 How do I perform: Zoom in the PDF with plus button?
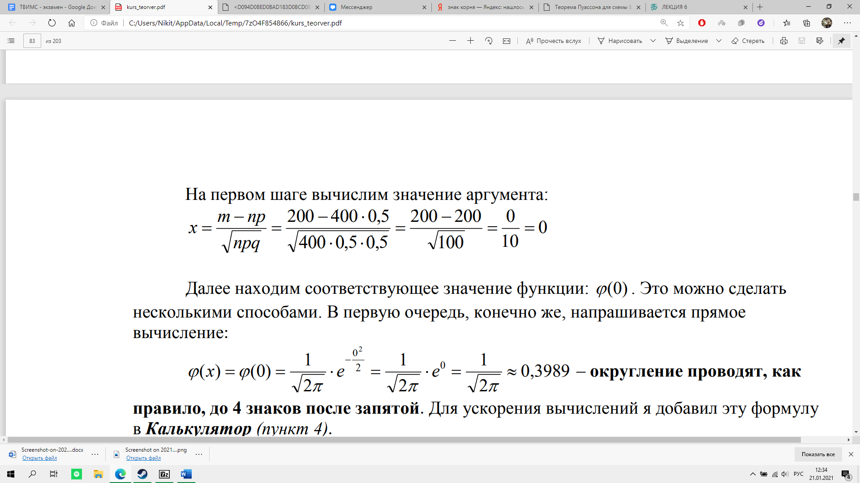[470, 41]
